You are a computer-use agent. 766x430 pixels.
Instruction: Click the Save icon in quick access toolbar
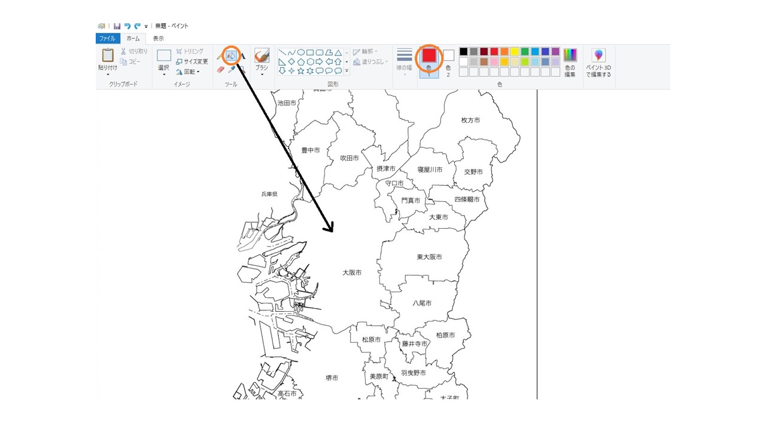point(117,26)
